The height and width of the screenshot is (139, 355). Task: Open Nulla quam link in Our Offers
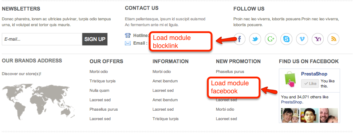point(99,90)
